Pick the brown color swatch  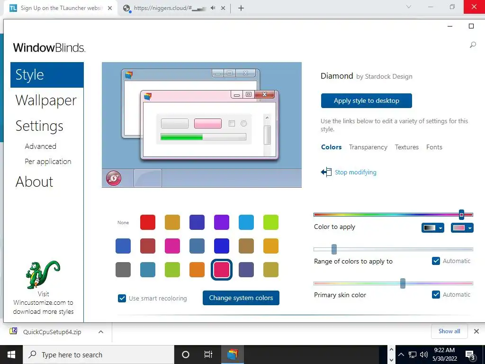[246, 246]
